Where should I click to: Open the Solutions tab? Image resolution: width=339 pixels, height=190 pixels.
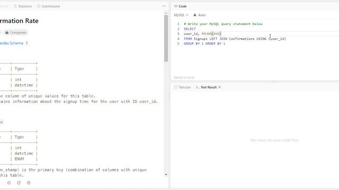[23, 6]
